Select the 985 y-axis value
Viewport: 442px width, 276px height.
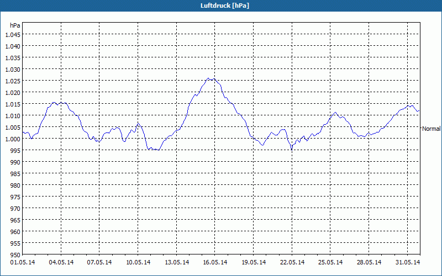coord(15,174)
